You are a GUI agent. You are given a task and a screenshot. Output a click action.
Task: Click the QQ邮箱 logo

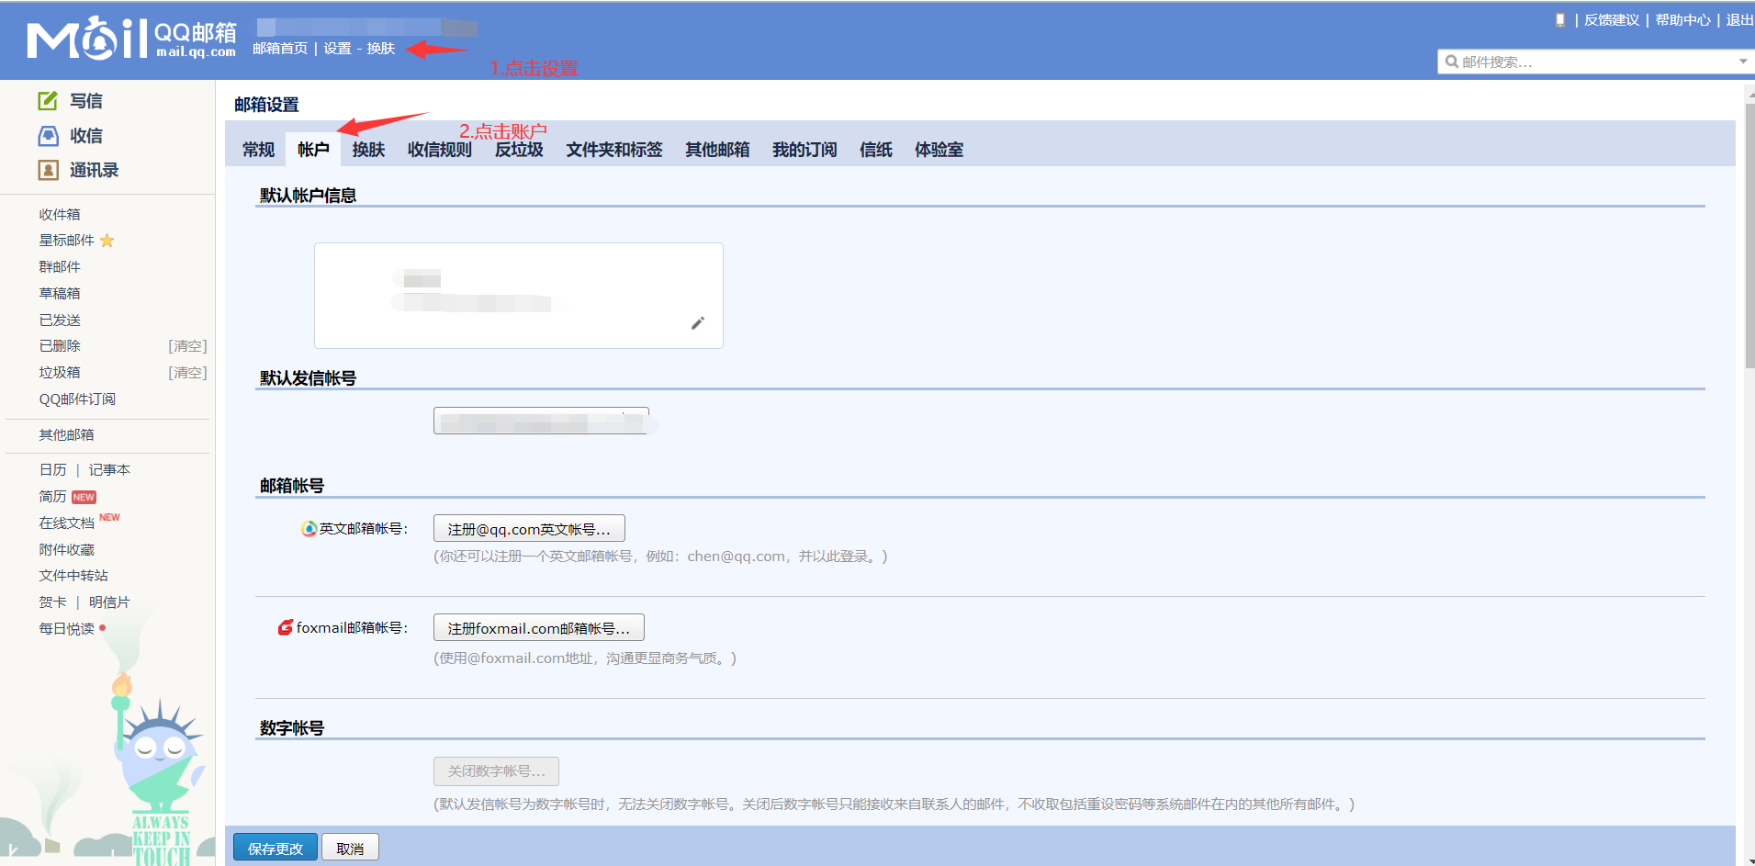131,39
